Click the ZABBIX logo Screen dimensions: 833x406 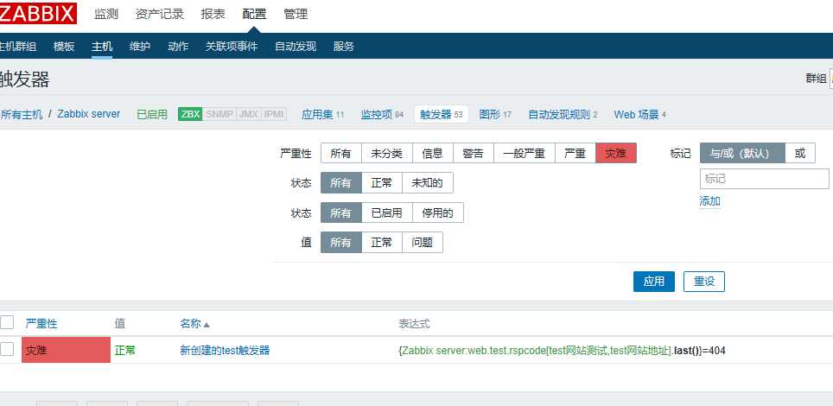pos(38,14)
